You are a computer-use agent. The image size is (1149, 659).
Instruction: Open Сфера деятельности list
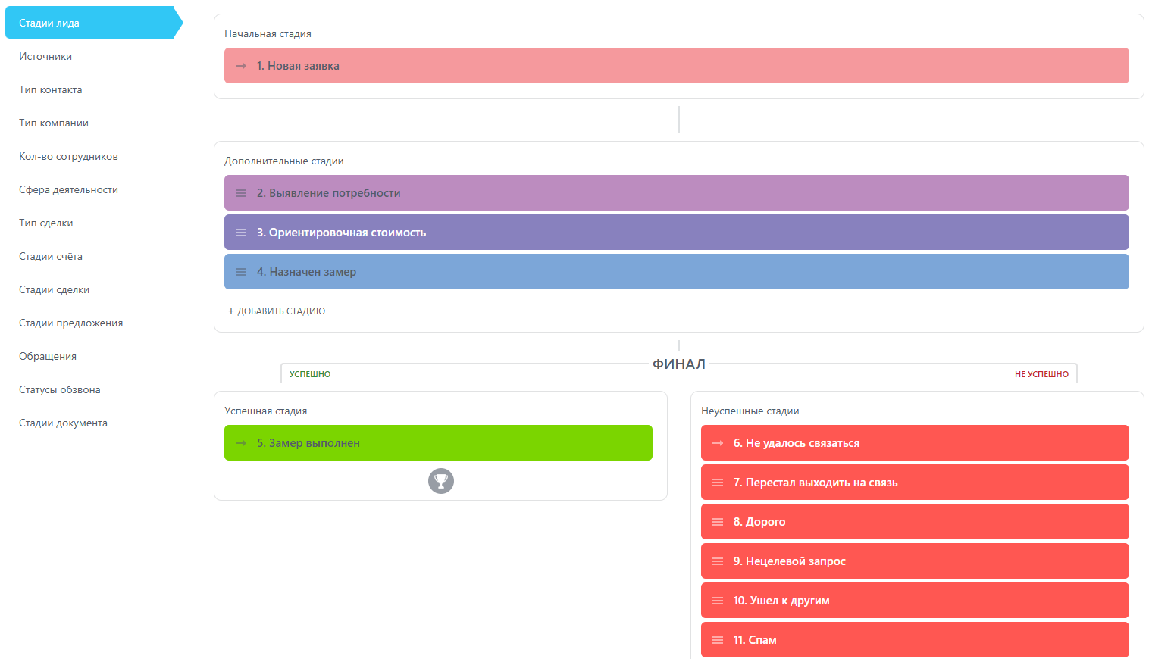pos(68,189)
